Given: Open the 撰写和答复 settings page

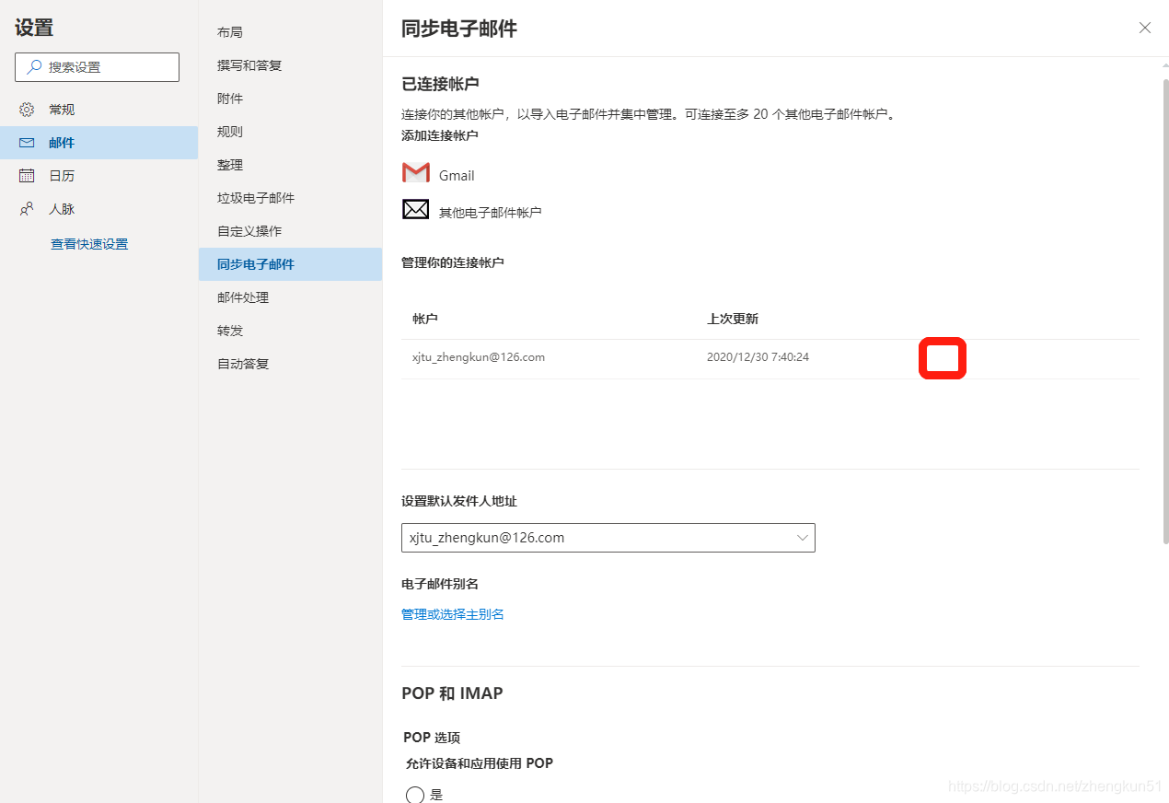Looking at the screenshot, I should 290,65.
